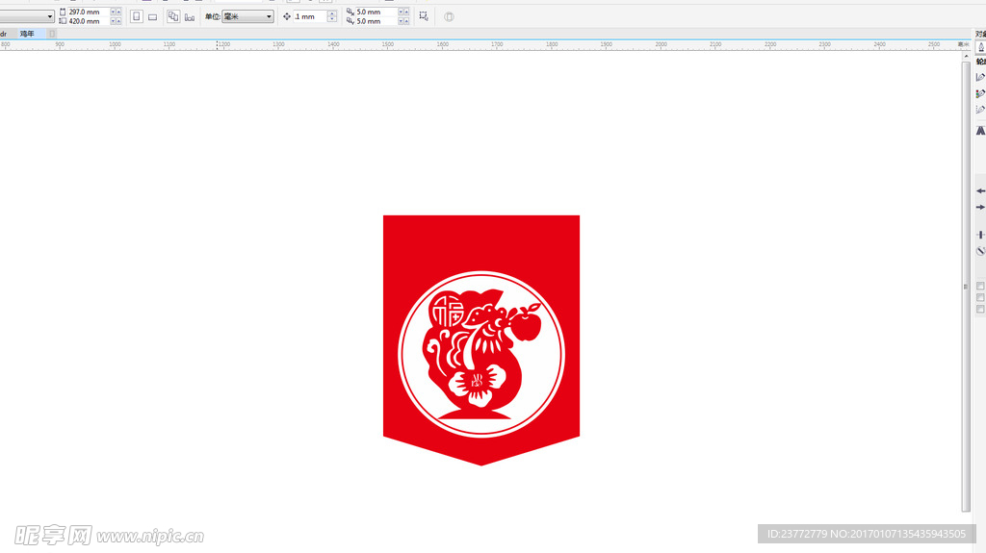Toggle the second checkbox in right docker

click(980, 298)
